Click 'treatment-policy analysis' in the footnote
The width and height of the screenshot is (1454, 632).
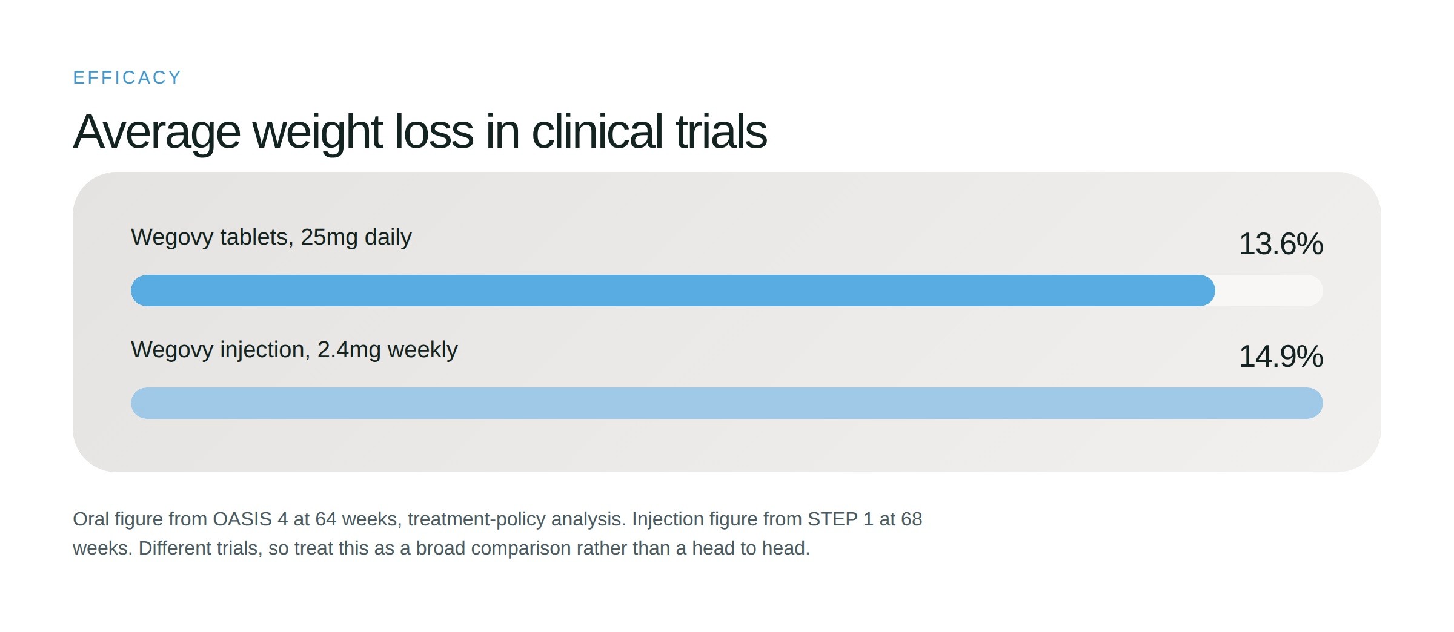coord(516,519)
